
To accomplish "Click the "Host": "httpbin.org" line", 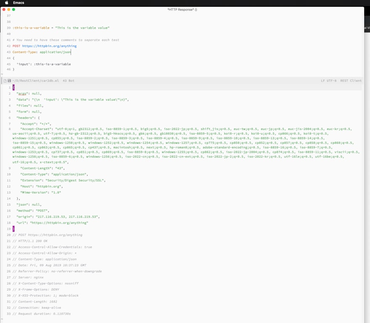I will coord(42,187).
